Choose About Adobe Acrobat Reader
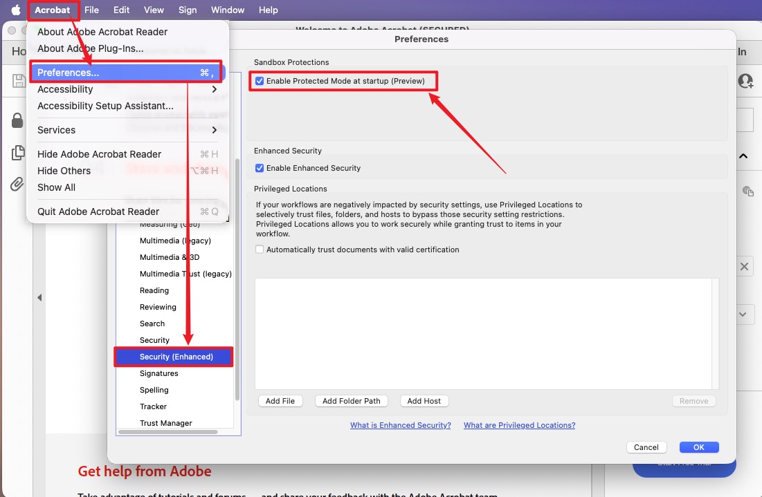The image size is (762, 497). (x=128, y=32)
